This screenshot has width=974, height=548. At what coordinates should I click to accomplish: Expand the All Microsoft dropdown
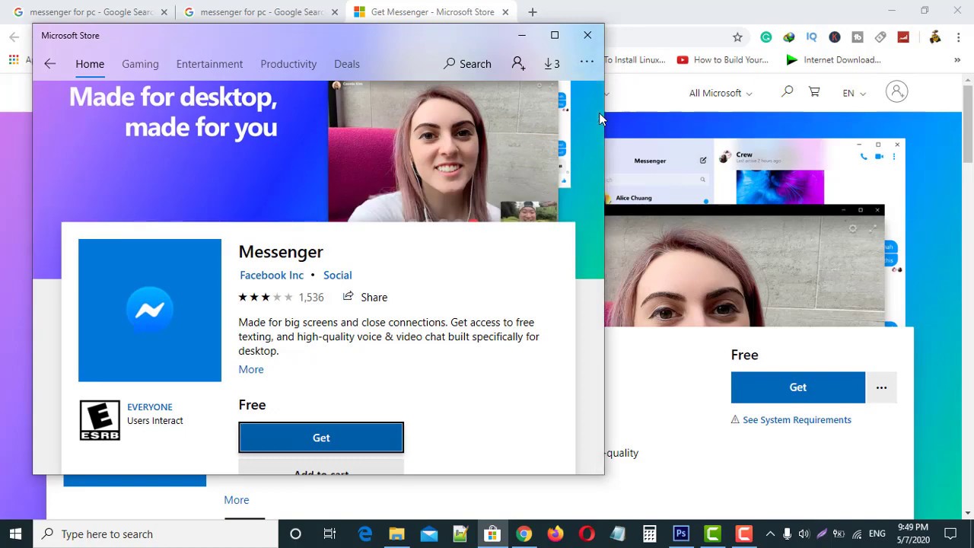721,93
